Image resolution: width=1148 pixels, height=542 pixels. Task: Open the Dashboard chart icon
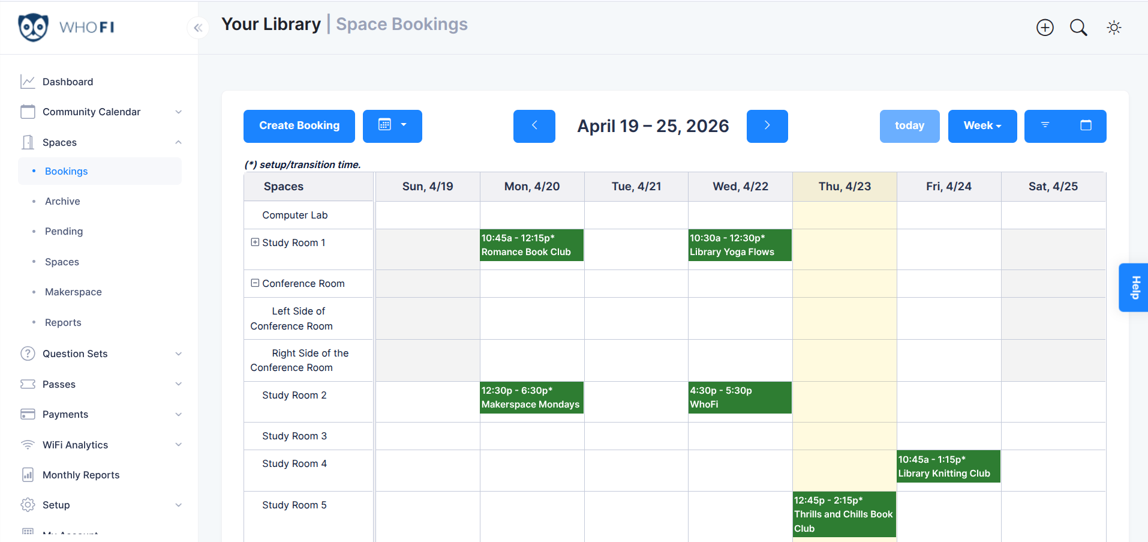[28, 82]
